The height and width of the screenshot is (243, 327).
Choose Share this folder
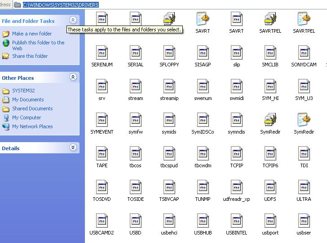[30, 56]
